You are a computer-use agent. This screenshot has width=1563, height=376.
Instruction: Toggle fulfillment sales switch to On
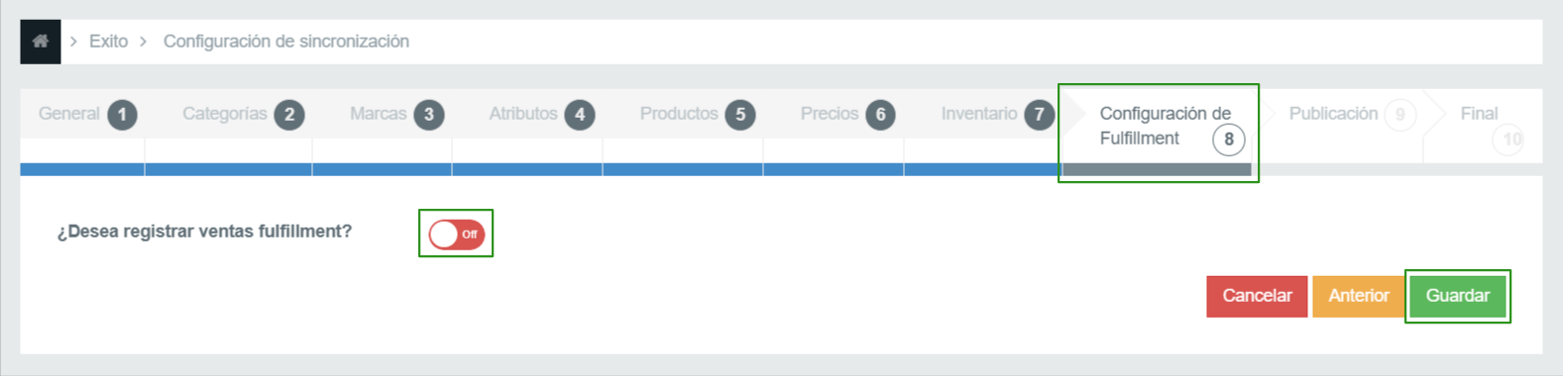457,235
